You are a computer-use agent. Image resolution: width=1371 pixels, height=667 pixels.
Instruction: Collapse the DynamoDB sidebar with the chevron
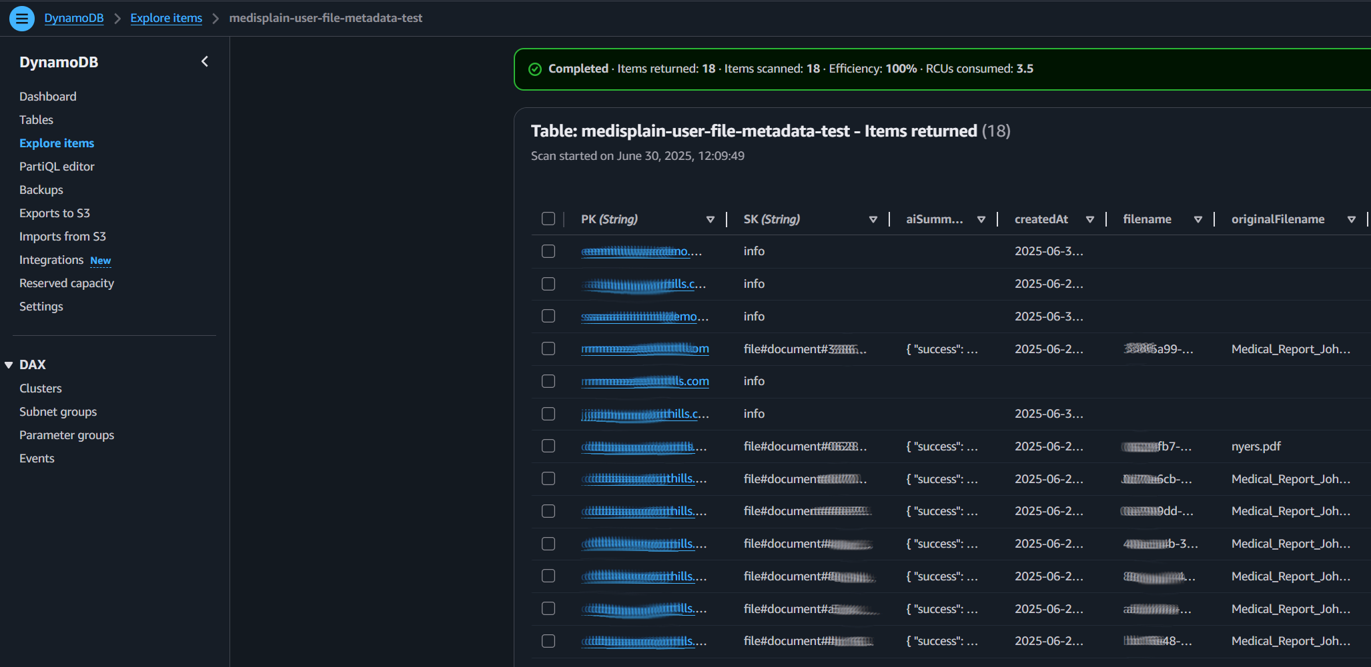[x=205, y=62]
